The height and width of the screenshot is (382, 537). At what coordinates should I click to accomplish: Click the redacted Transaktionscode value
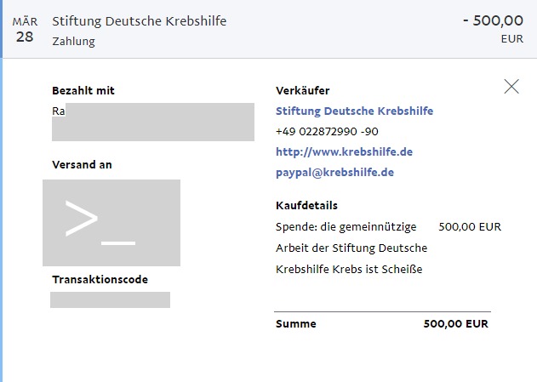pos(110,299)
